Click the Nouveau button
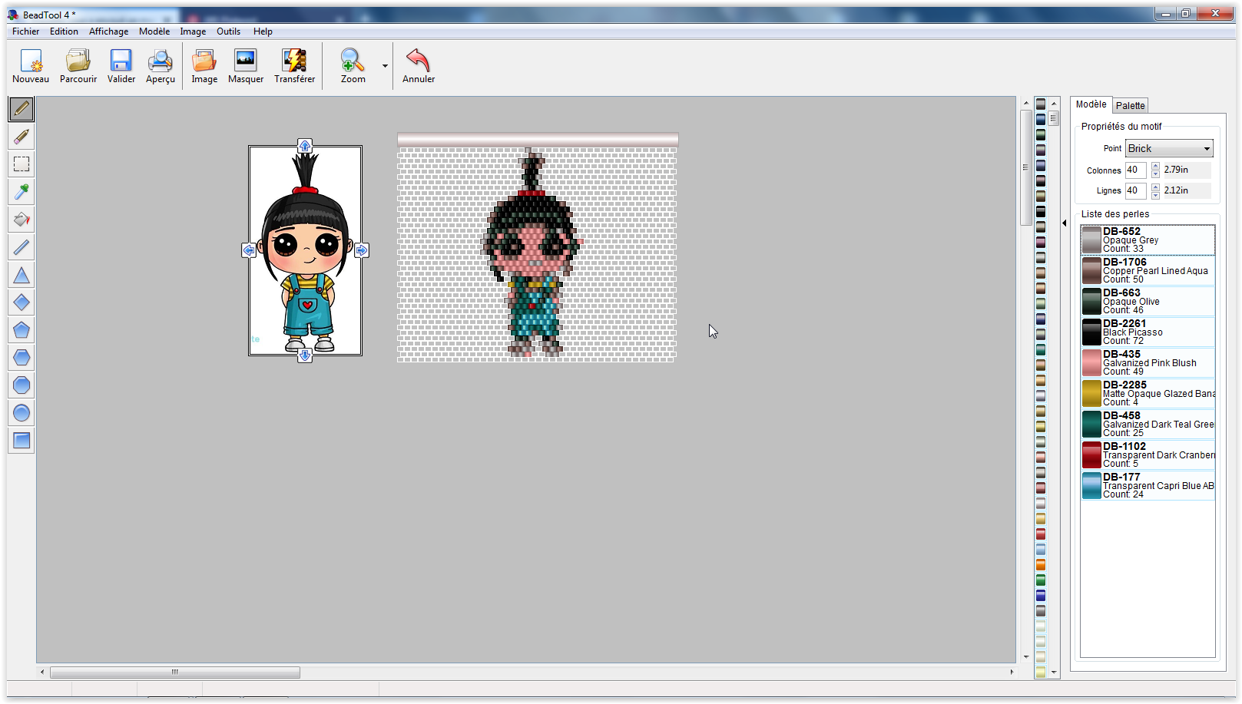This screenshot has width=1242, height=704. [x=31, y=66]
